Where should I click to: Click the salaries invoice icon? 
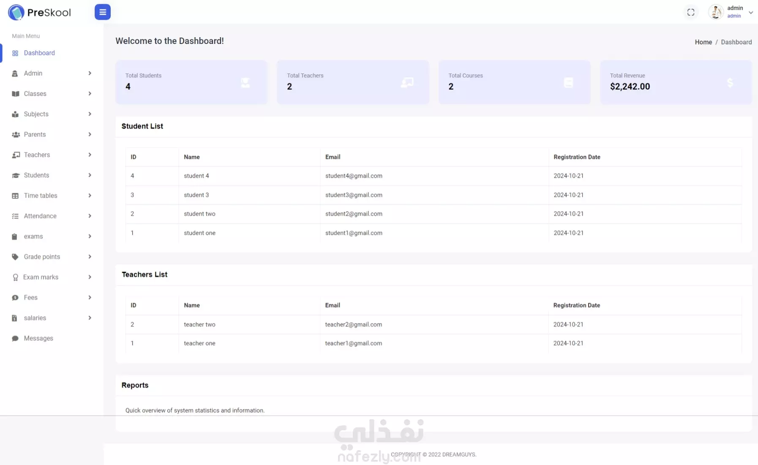[15, 318]
